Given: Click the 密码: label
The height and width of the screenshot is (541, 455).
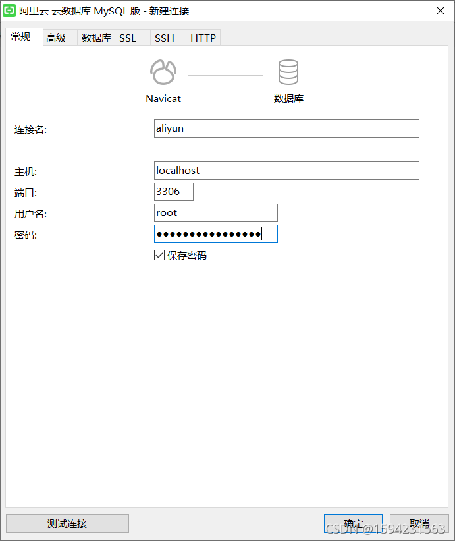Looking at the screenshot, I should point(26,235).
